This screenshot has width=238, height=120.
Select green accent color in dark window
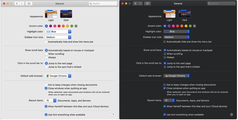click(x=190, y=26)
